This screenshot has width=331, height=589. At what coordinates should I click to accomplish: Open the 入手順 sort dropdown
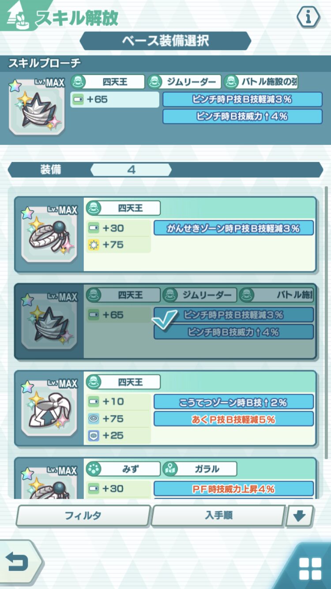[x=218, y=516]
